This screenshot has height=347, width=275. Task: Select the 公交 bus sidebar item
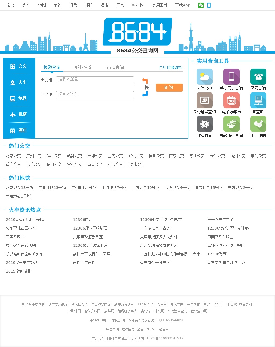[19, 66]
